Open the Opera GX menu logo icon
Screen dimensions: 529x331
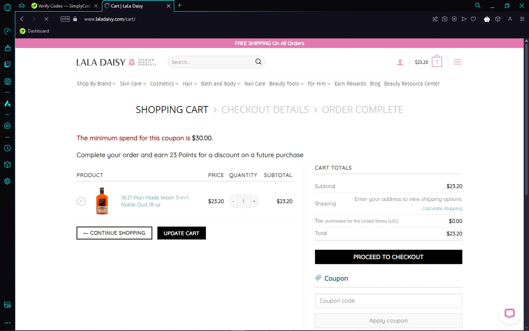7,7
